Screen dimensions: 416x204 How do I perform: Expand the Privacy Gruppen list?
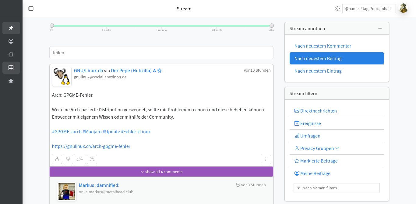coord(337,148)
